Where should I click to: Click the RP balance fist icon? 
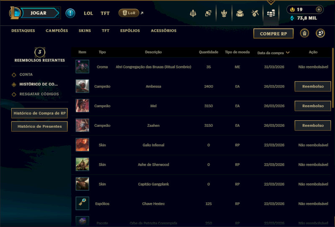[x=292, y=10]
